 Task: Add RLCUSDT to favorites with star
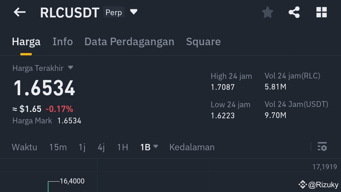coord(267,13)
